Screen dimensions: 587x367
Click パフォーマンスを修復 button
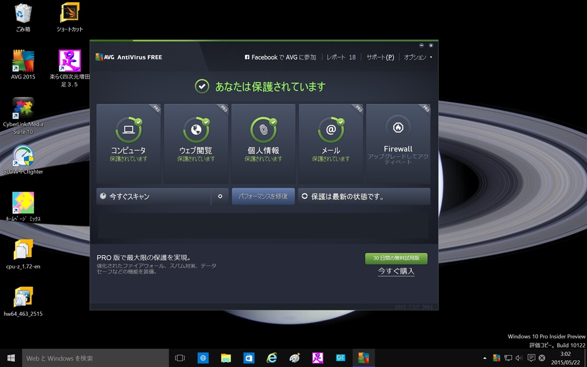263,196
